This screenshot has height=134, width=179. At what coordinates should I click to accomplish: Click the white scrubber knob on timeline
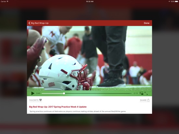click(x=64, y=94)
